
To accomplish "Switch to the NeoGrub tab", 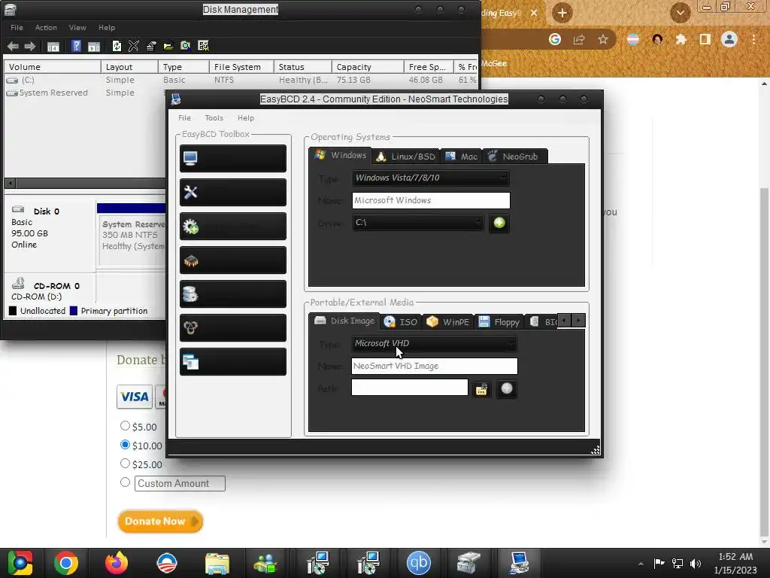I will pyautogui.click(x=514, y=157).
